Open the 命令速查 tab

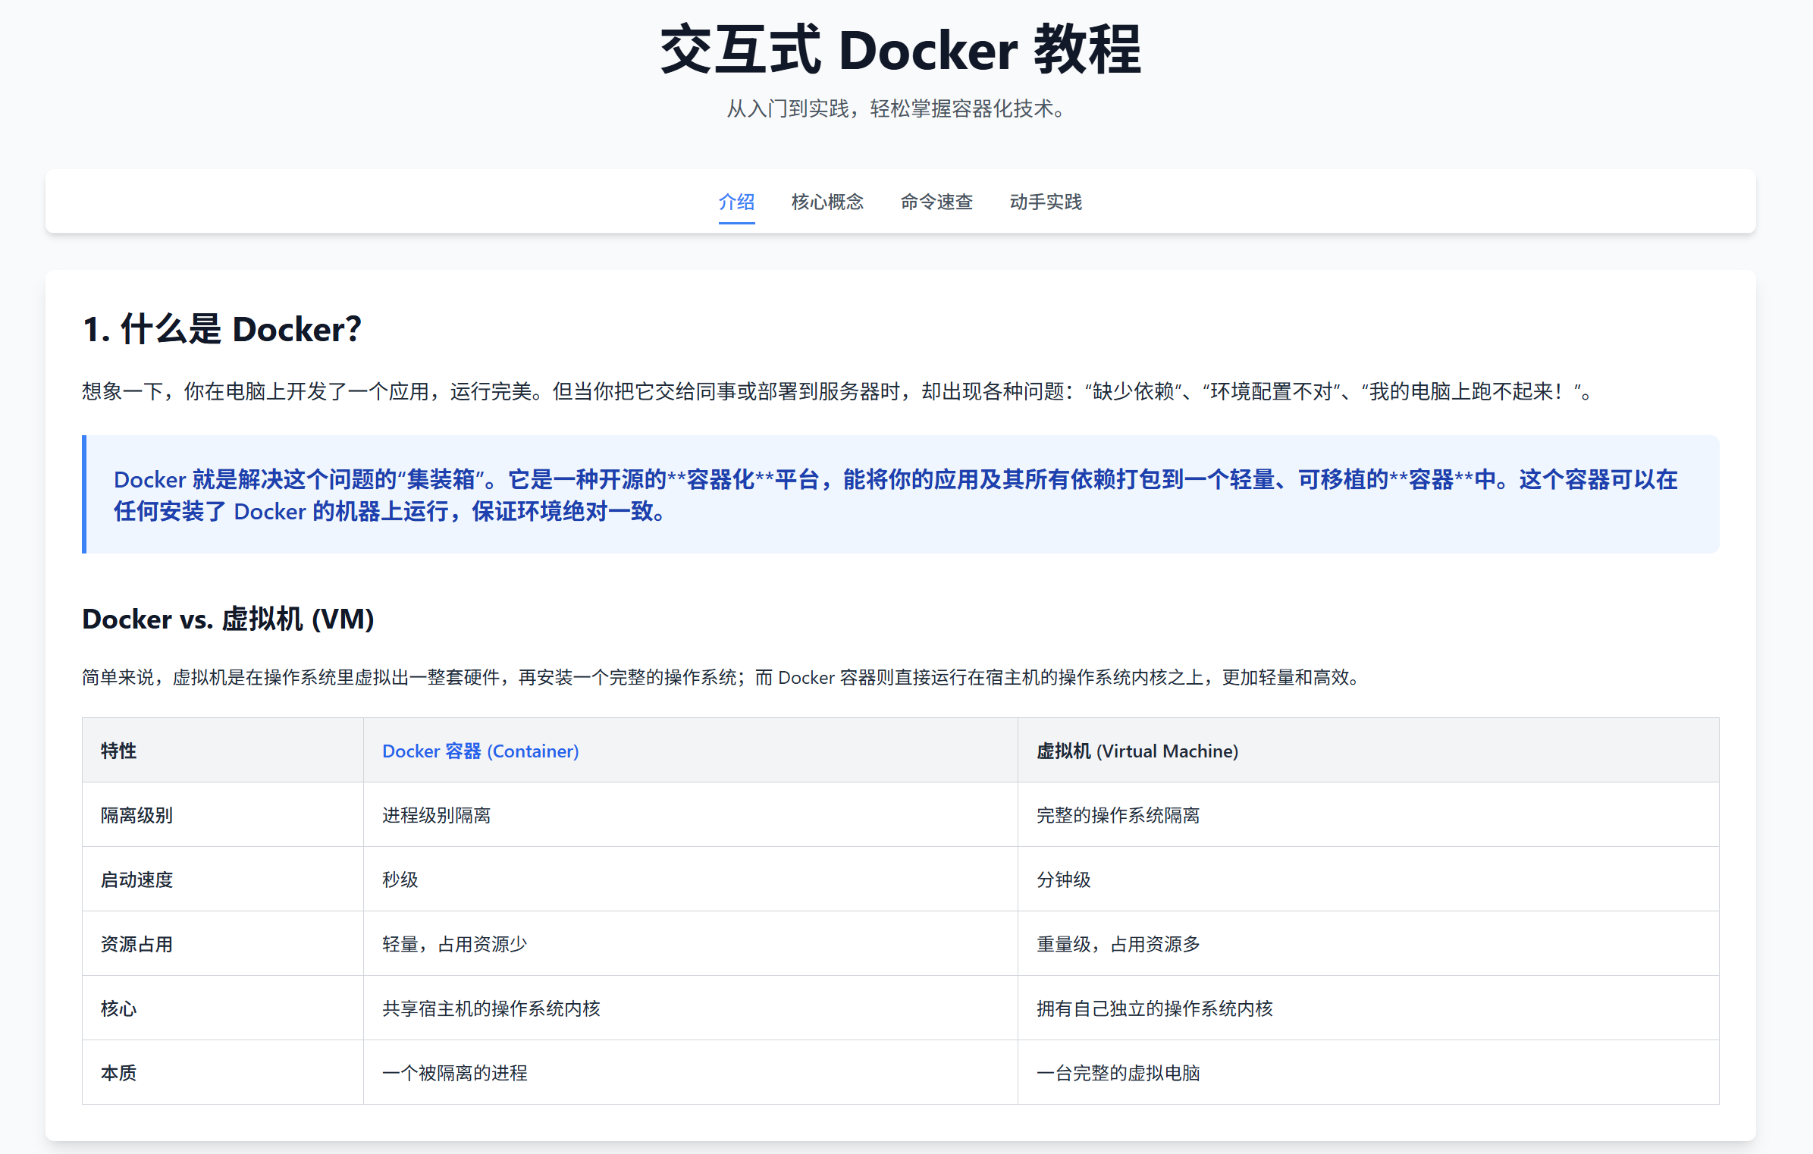tap(936, 202)
